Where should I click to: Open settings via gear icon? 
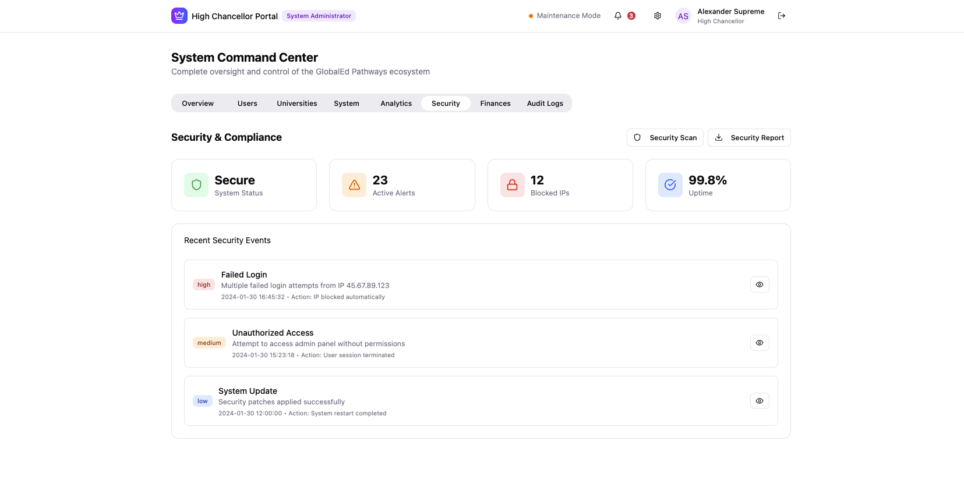coord(657,16)
